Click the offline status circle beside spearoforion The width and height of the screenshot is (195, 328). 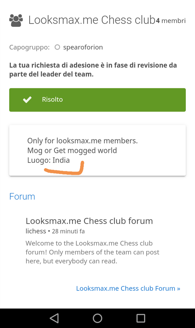point(57,47)
